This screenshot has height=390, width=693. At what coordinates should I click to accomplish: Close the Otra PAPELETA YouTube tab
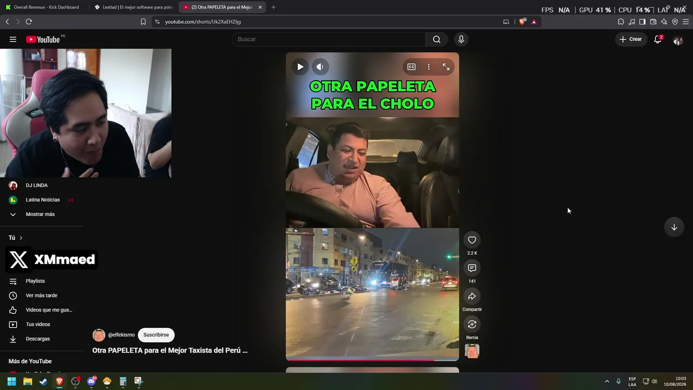(260, 7)
